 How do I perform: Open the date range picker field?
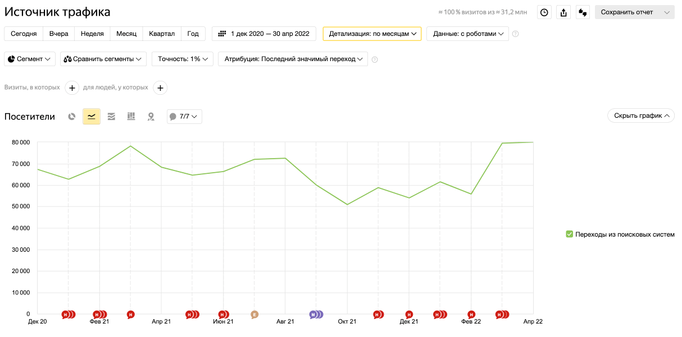[264, 34]
